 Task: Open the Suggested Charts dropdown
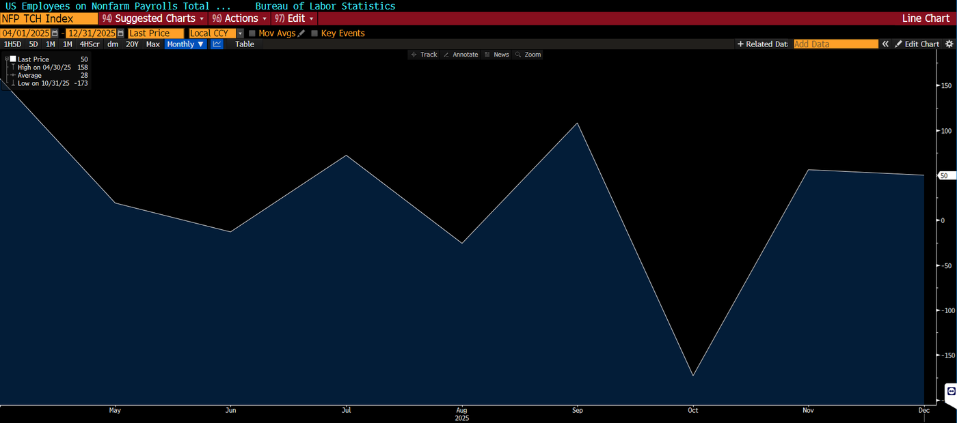[152, 18]
